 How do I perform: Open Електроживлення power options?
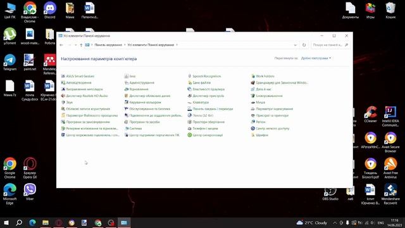267,96
